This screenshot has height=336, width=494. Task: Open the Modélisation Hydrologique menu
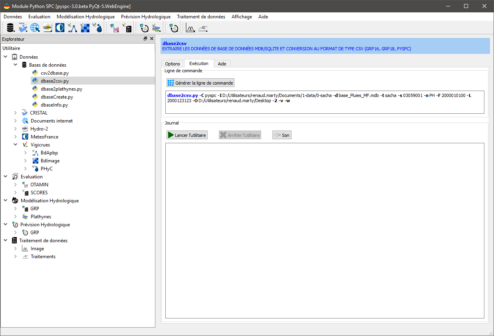coord(86,17)
